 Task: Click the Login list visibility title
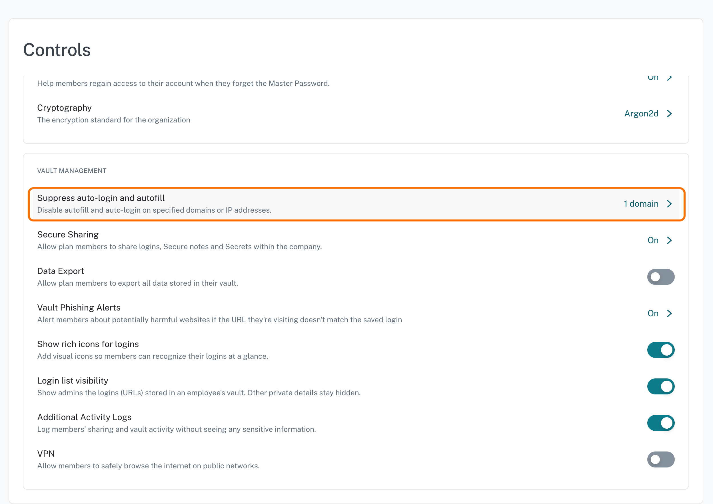coord(73,380)
